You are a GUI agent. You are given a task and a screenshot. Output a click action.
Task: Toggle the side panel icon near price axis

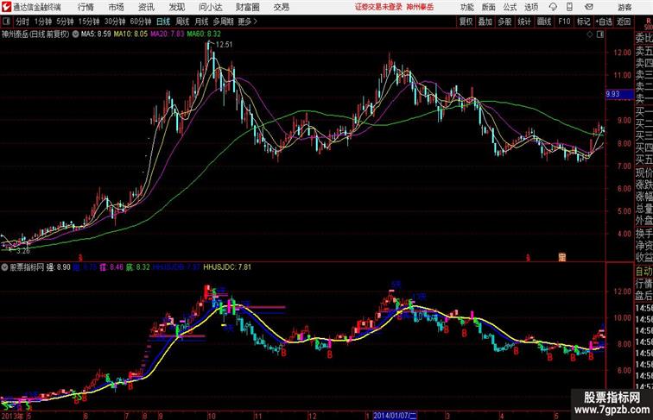click(x=600, y=35)
